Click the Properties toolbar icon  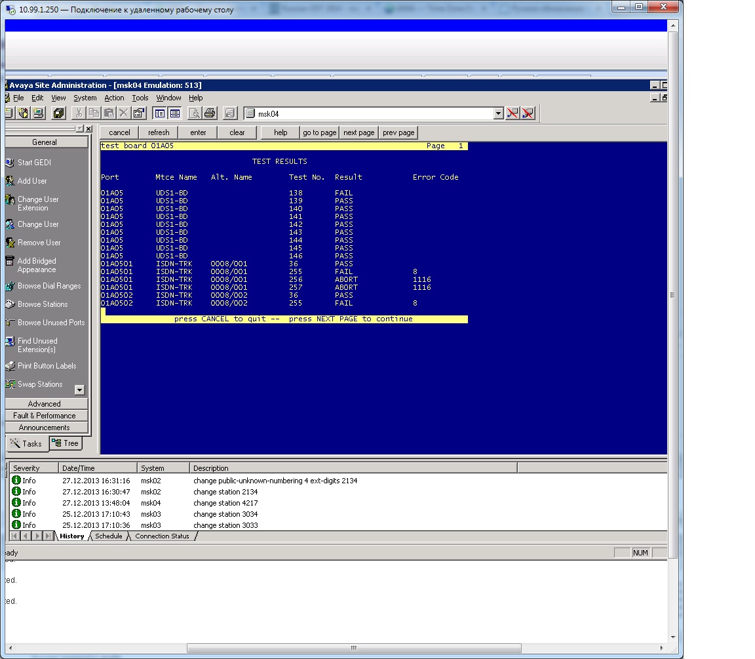139,113
